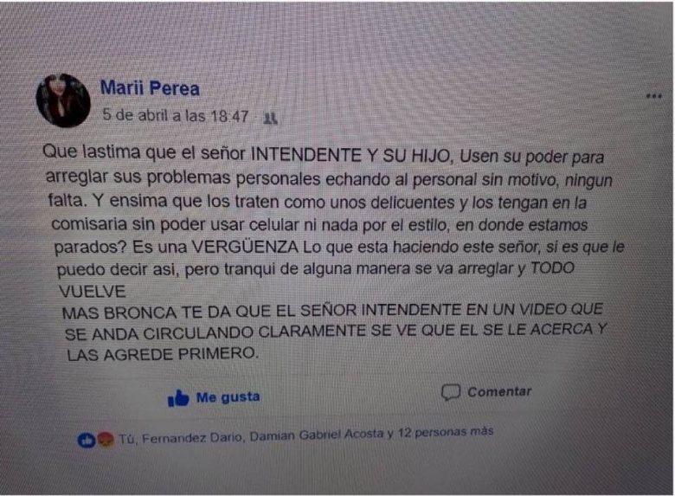
Task: Show the 12 personas más reactors
Action: 445,431
